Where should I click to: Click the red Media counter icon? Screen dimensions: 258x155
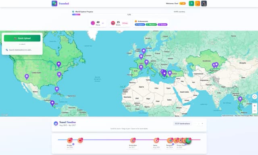[x=113, y=23]
